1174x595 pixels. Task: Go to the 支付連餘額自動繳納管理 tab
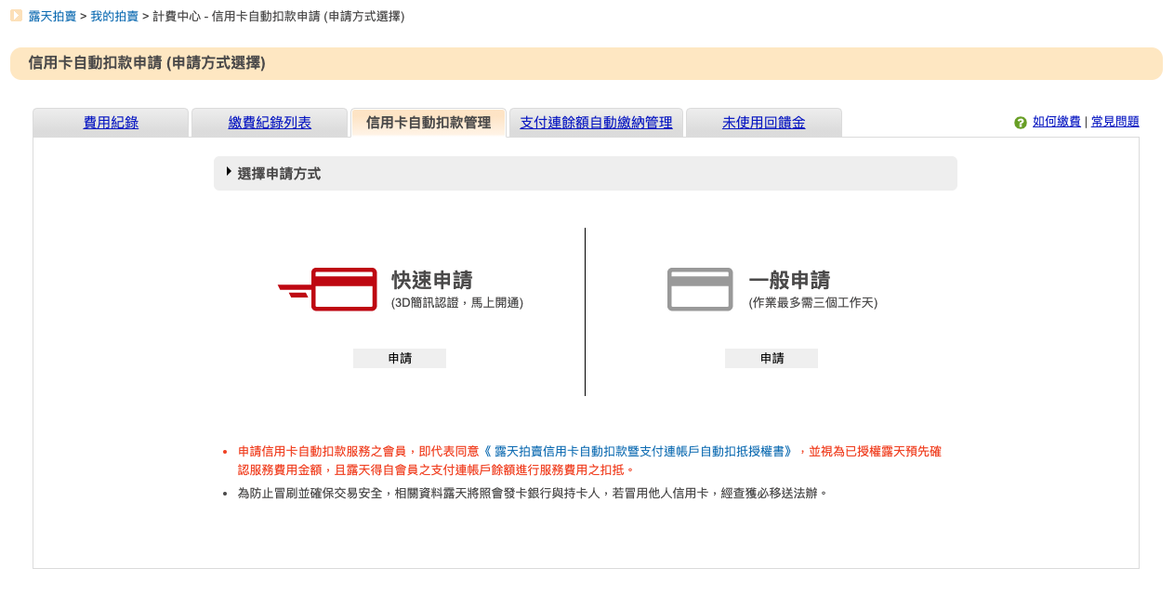[x=596, y=123]
